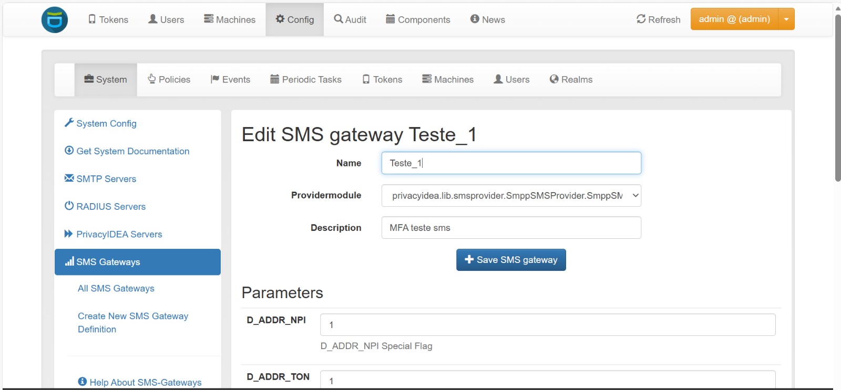
Task: Click the power icon for RADIUS Servers
Action: pos(69,206)
